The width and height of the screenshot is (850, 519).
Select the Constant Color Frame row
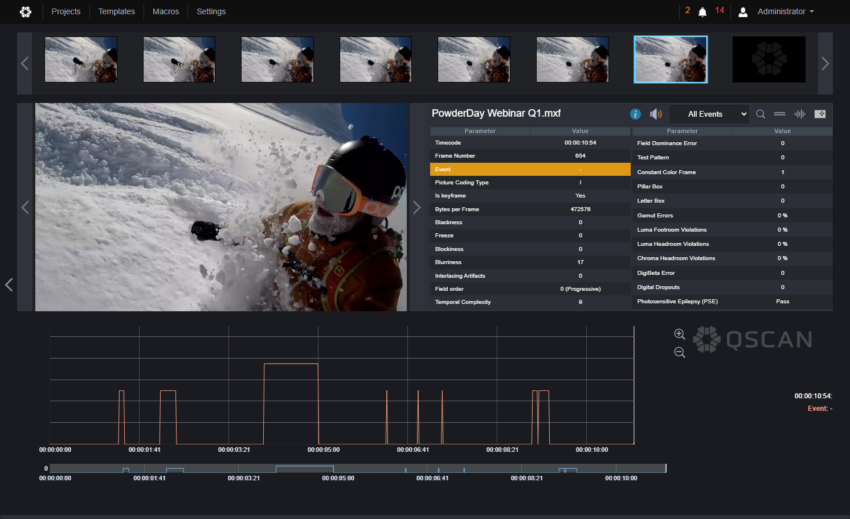click(732, 172)
